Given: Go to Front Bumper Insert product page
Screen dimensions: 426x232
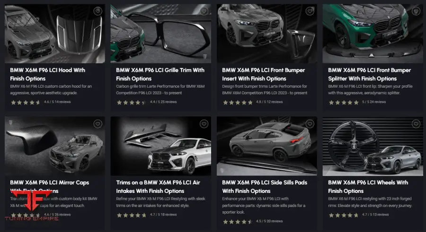Looking at the screenshot, I should pyautogui.click(x=263, y=74).
